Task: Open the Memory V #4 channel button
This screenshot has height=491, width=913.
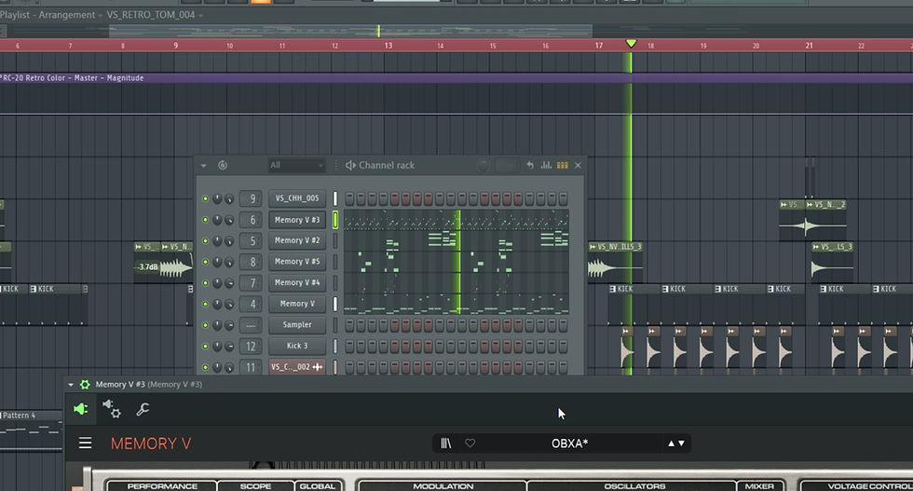Action: pyautogui.click(x=297, y=283)
